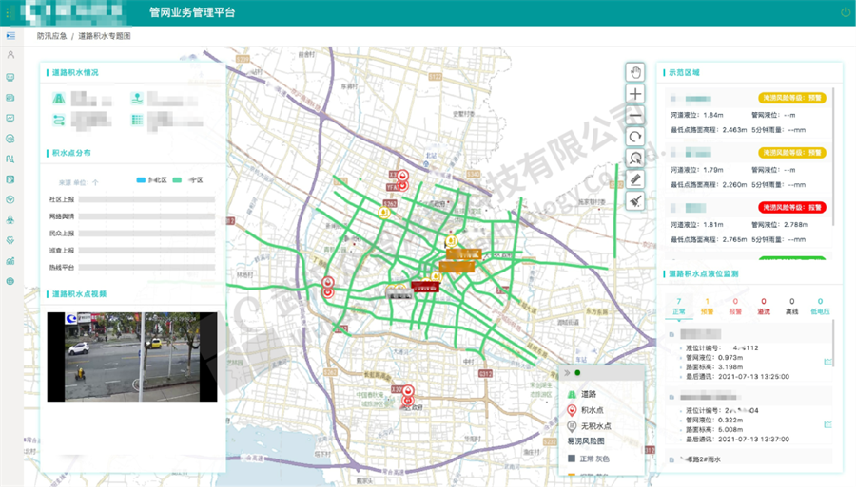Collapse the map legend with double chevron
The image size is (856, 487).
567,372
